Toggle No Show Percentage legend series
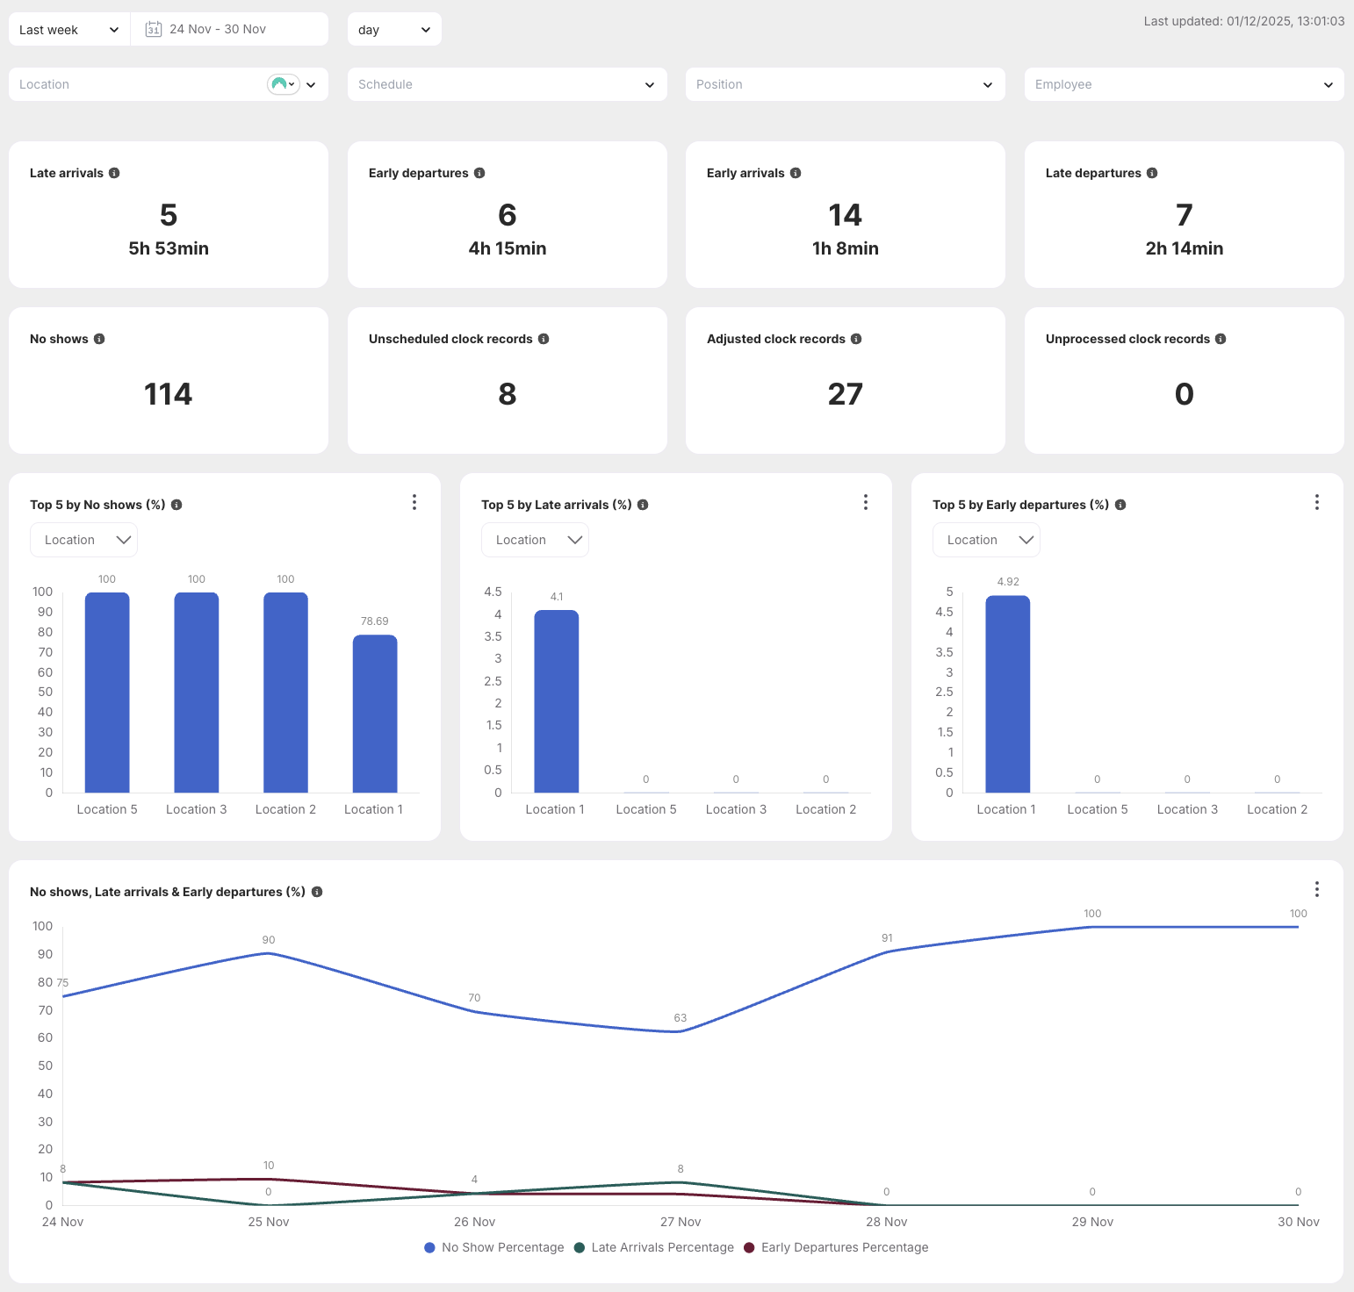Screen dimensions: 1354x1292 click(494, 1247)
